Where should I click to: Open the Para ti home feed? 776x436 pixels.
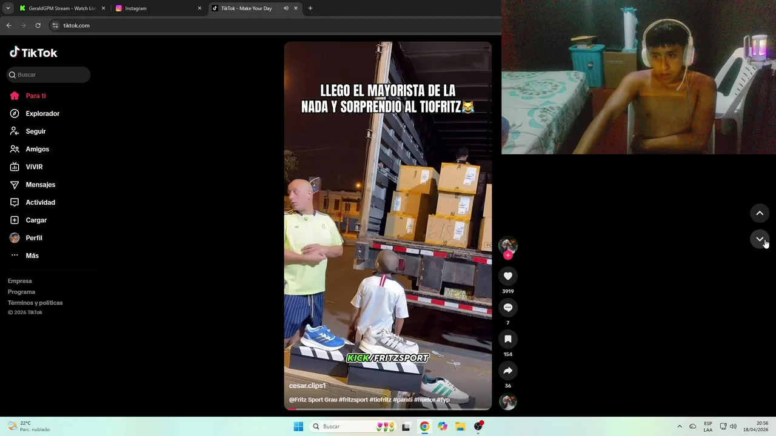coord(28,96)
